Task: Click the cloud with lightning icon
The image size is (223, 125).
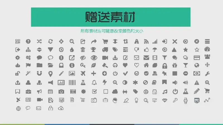Action: point(61,108)
